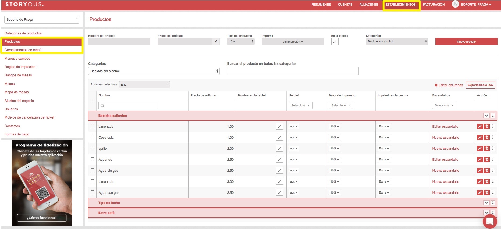The height and width of the screenshot is (229, 501).
Task: Click 'Editar escandallo' for Aquarius
Action: [445, 159]
